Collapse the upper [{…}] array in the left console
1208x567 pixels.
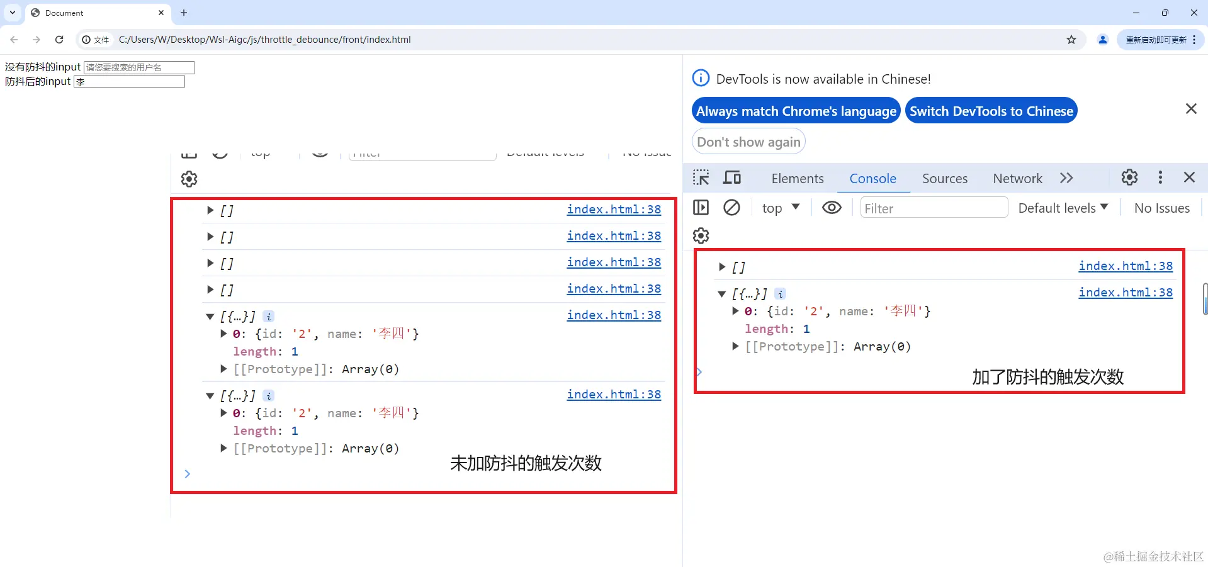[x=210, y=316]
